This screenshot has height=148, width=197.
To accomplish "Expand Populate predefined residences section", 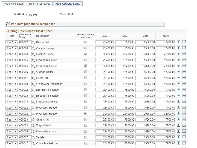I will (x=8, y=24).
